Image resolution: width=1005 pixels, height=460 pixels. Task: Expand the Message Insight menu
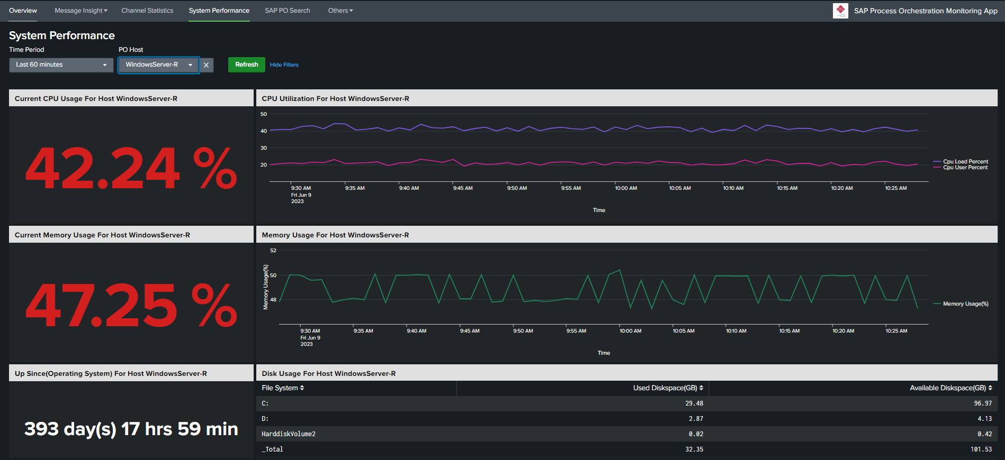pyautogui.click(x=81, y=11)
